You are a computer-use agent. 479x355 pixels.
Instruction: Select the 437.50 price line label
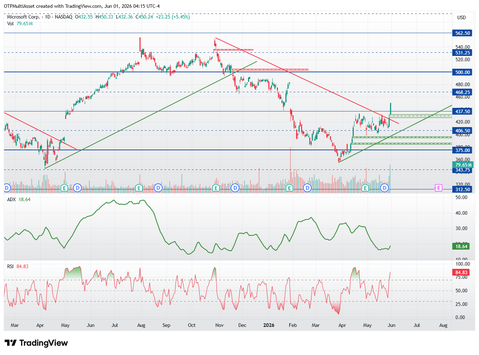click(x=463, y=111)
